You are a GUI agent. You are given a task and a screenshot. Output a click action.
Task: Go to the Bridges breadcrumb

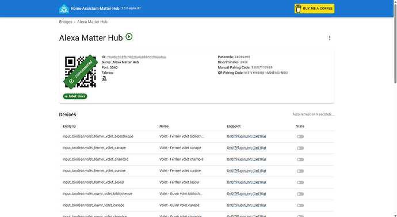click(66, 22)
